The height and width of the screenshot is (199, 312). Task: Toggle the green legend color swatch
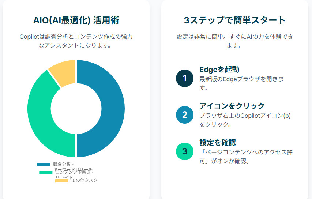[x=46, y=172]
